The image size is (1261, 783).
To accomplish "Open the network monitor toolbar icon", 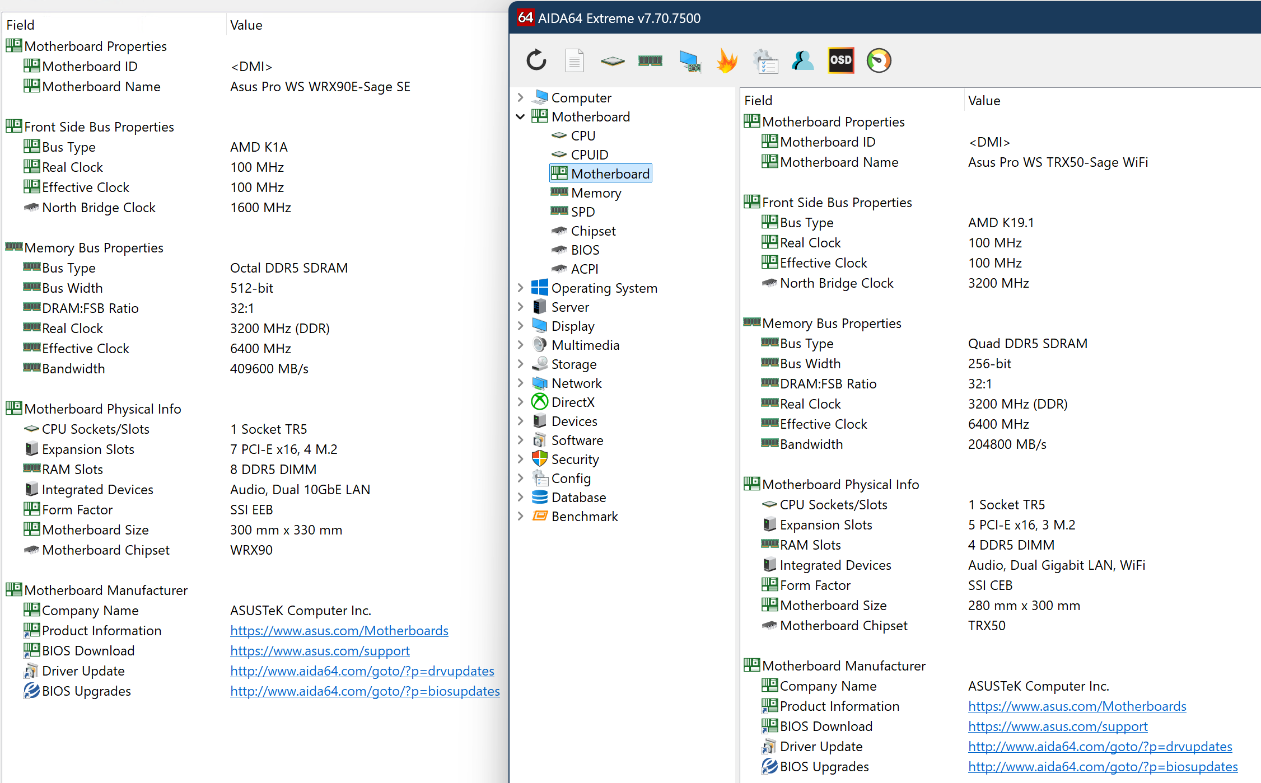I will tap(689, 60).
